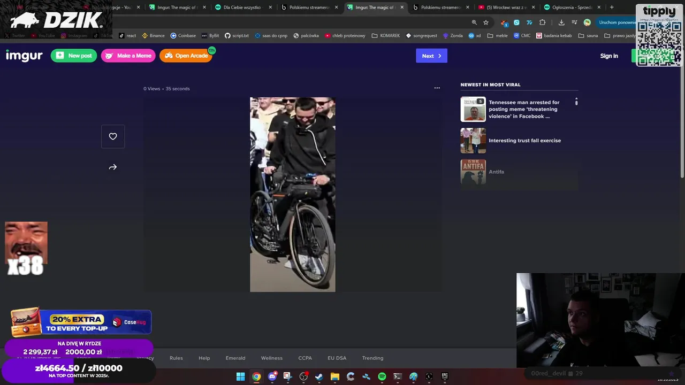Open OBS Studio from the taskbar
Screen dimensions: 685x385
tap(303, 376)
